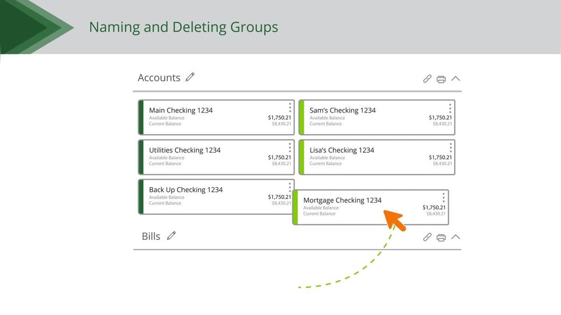Collapse the Bills group

tap(455, 237)
